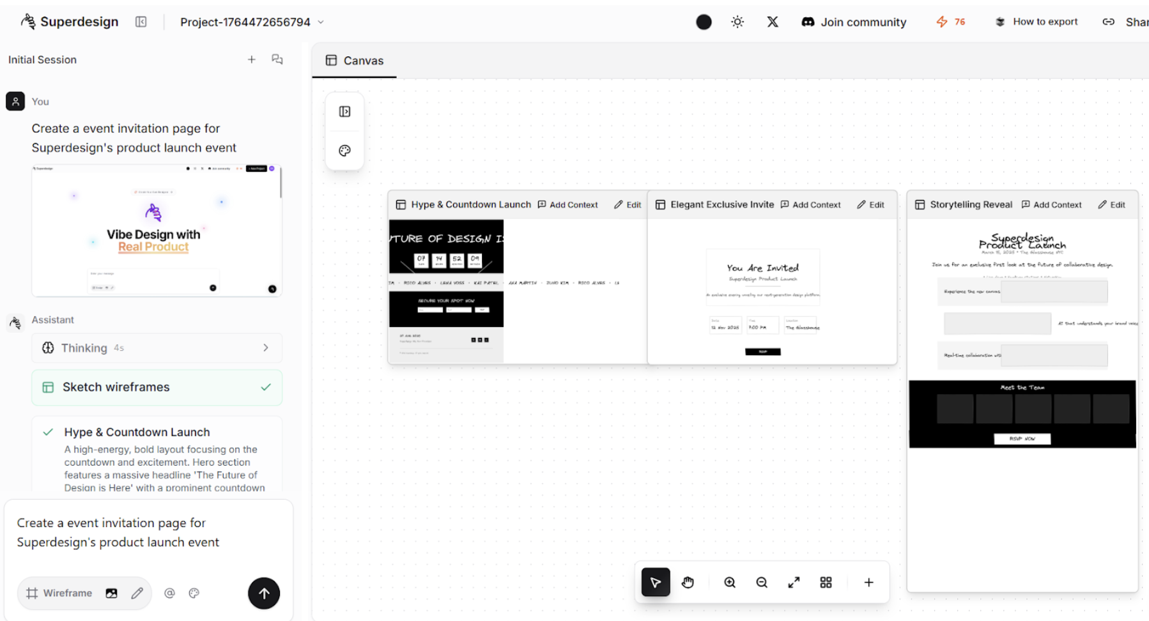Open the Wireframe mode selector in the chat input

click(66, 593)
